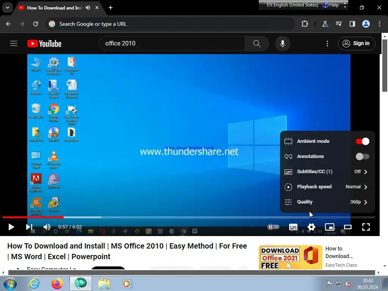Turn on subtitles with the CC button

click(x=293, y=227)
